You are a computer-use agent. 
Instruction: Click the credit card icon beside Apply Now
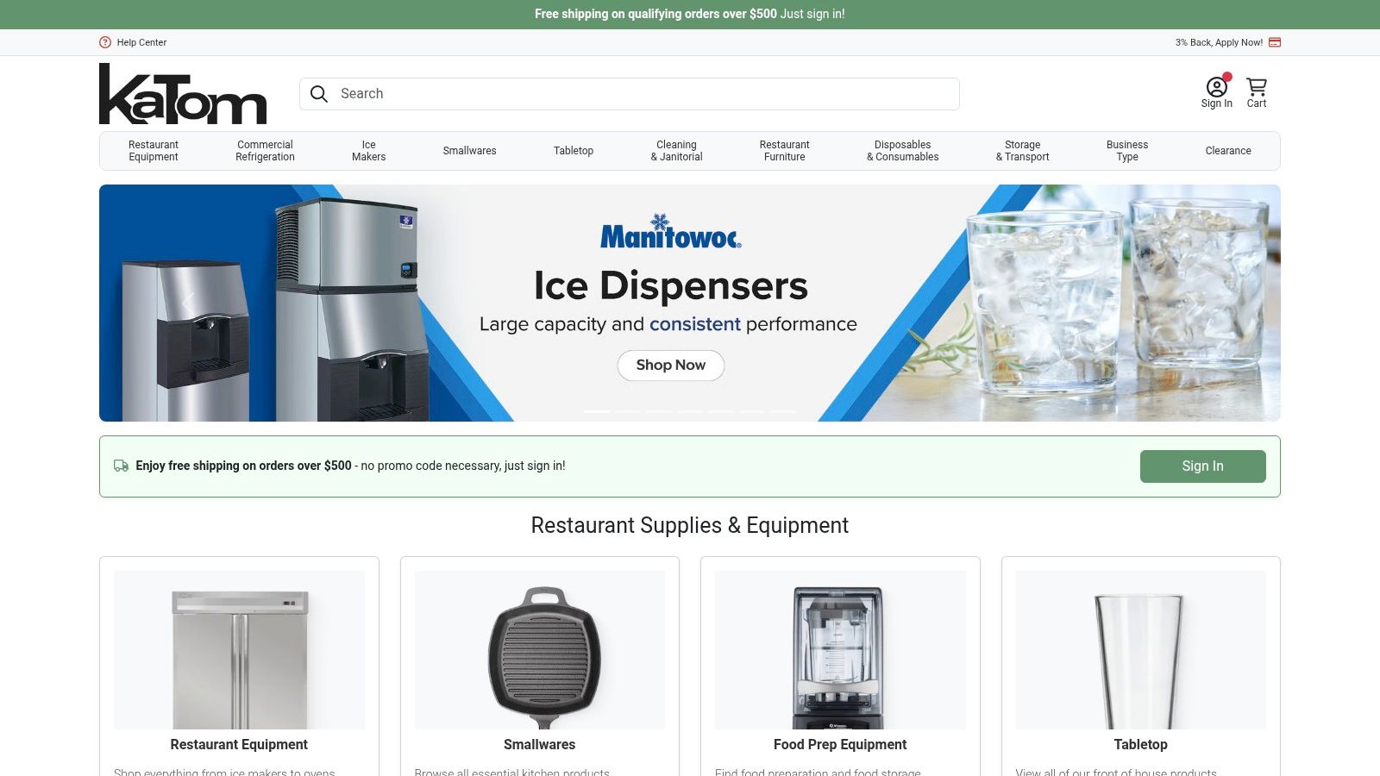pos(1275,42)
